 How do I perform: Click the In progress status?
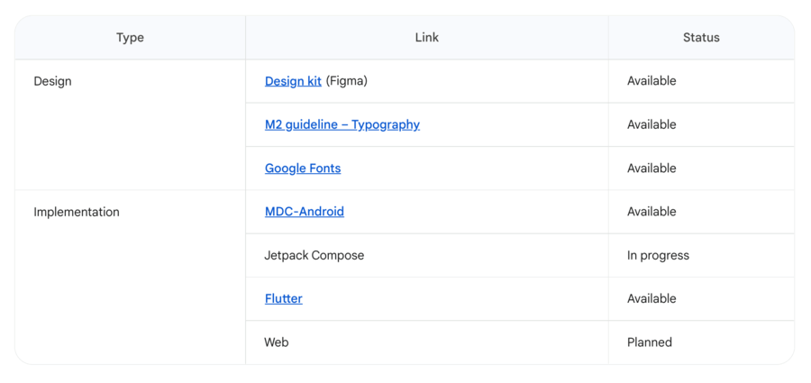[x=658, y=256]
